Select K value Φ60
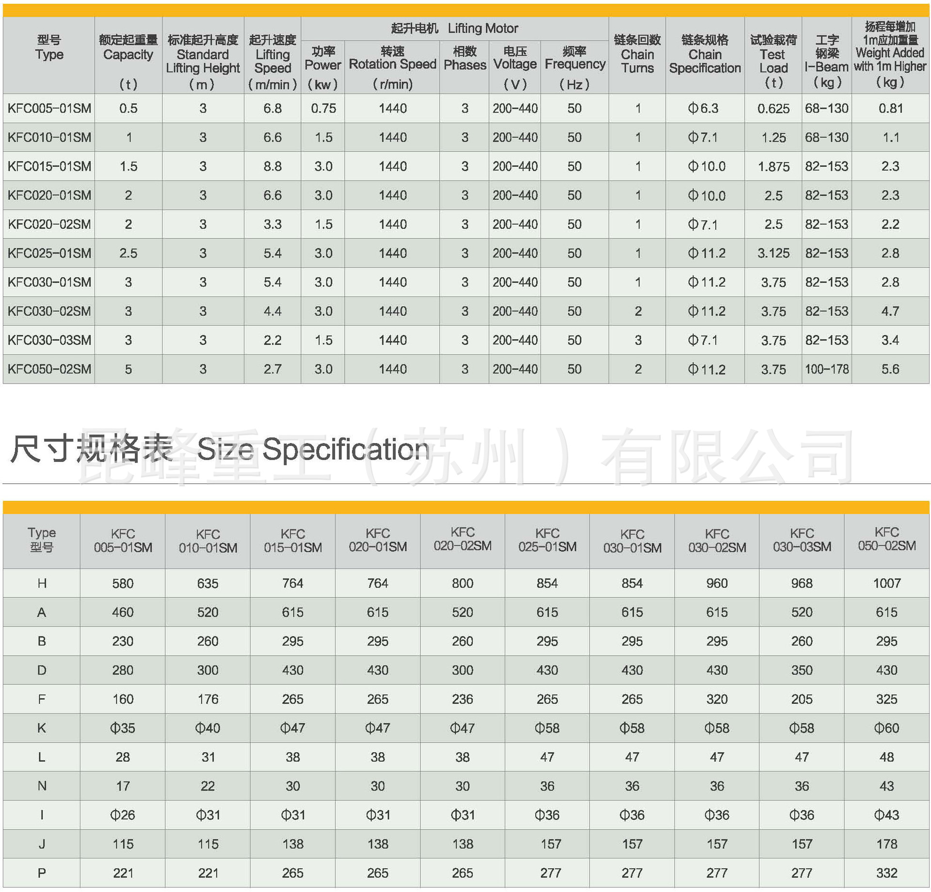The width and height of the screenshot is (931, 892). point(887,728)
